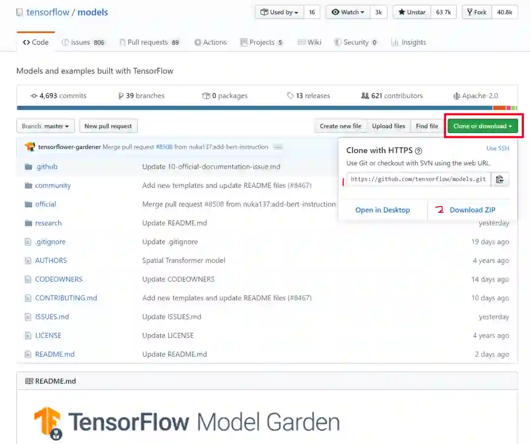Open fork count 40.8k

(x=504, y=12)
